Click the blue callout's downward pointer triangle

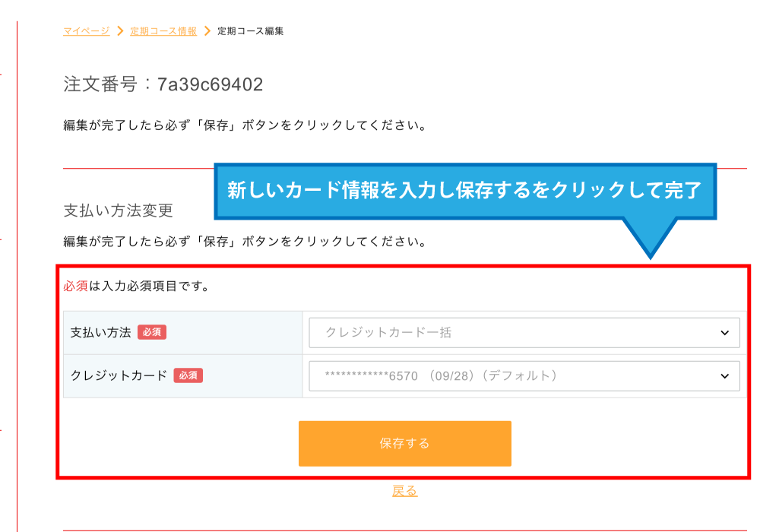point(649,237)
